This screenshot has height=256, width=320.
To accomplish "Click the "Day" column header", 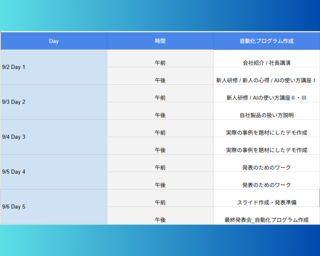I will tap(54, 41).
